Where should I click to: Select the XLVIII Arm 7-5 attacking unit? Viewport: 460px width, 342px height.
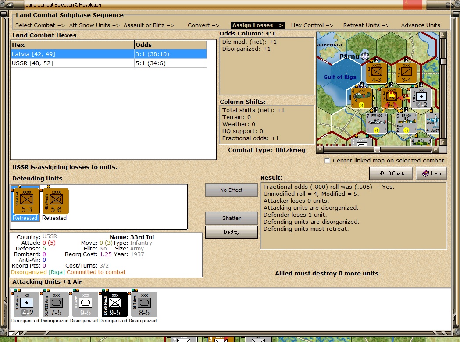coord(56,304)
